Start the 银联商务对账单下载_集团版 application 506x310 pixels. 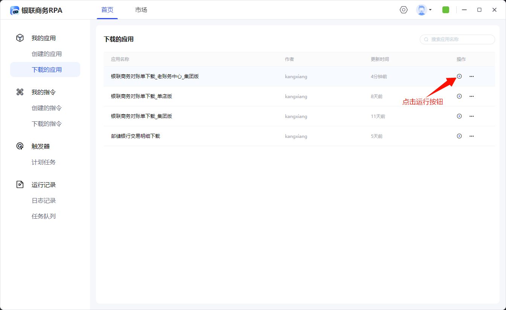click(x=459, y=116)
